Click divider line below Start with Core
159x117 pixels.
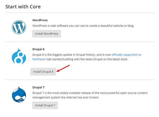point(80,13)
